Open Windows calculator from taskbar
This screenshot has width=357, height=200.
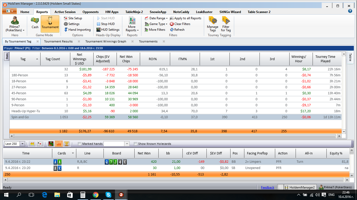[x=83, y=195]
